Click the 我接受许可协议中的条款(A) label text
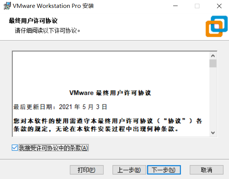Viewport: 229px width, 179px height. (x=54, y=148)
